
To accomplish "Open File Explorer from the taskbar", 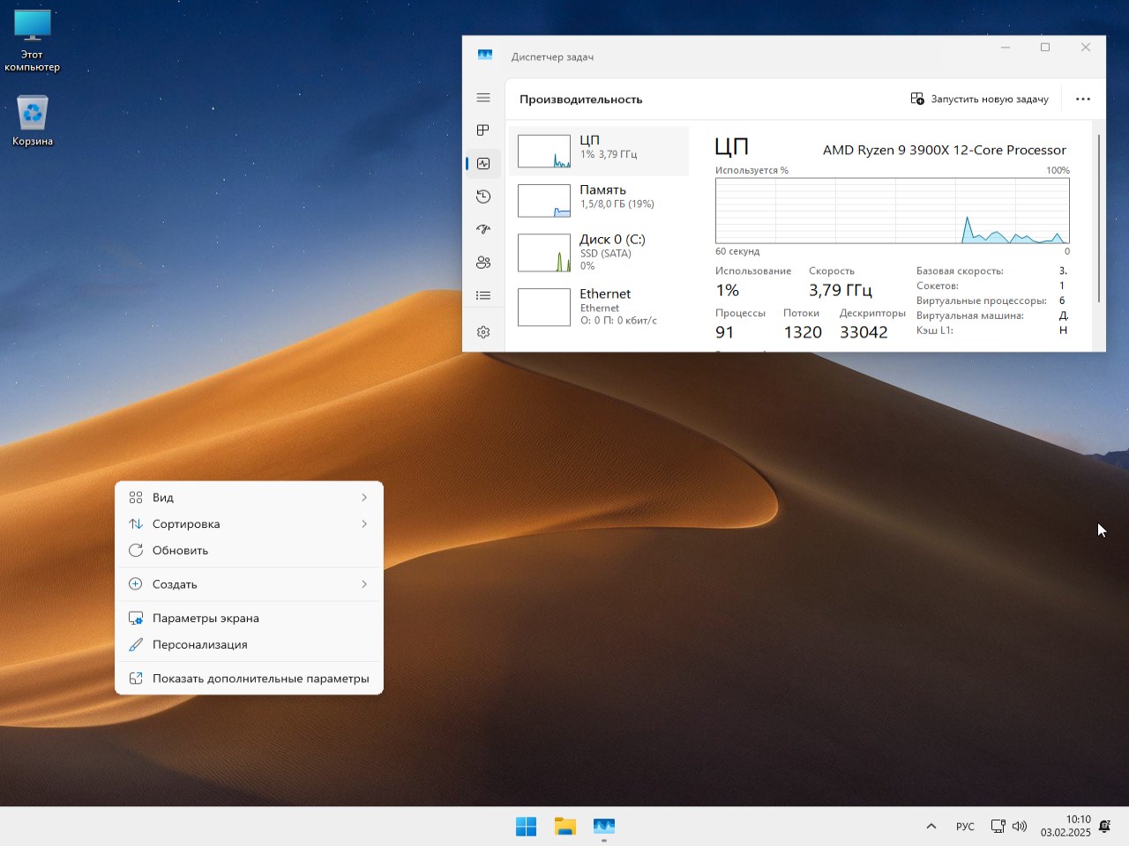I will tap(564, 826).
